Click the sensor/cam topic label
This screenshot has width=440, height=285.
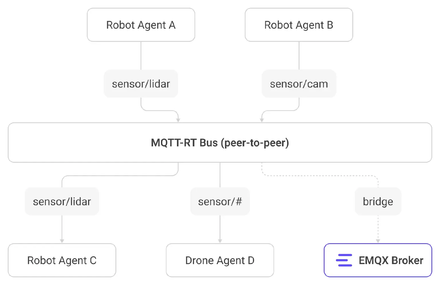pyautogui.click(x=299, y=84)
